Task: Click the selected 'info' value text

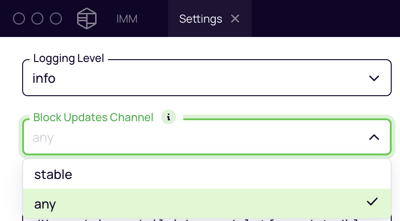Action: [44, 78]
